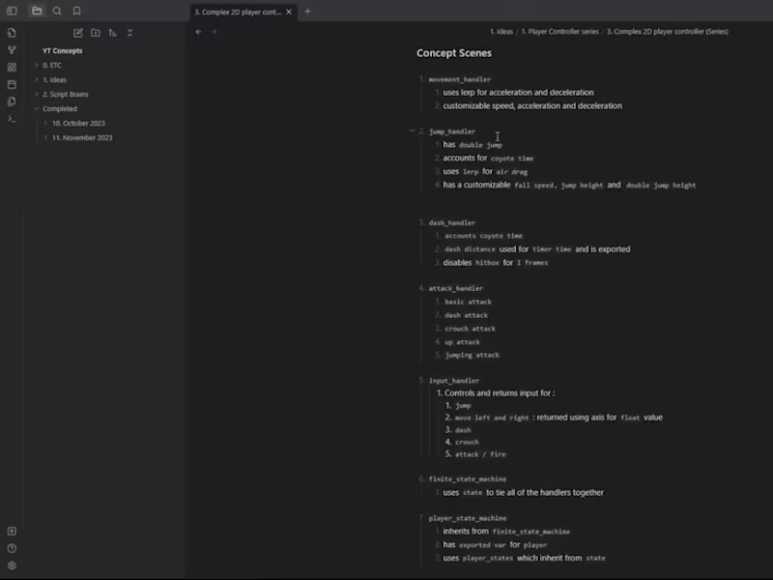Change the file sort order
Viewport: 773px width, 580px height.
[113, 33]
